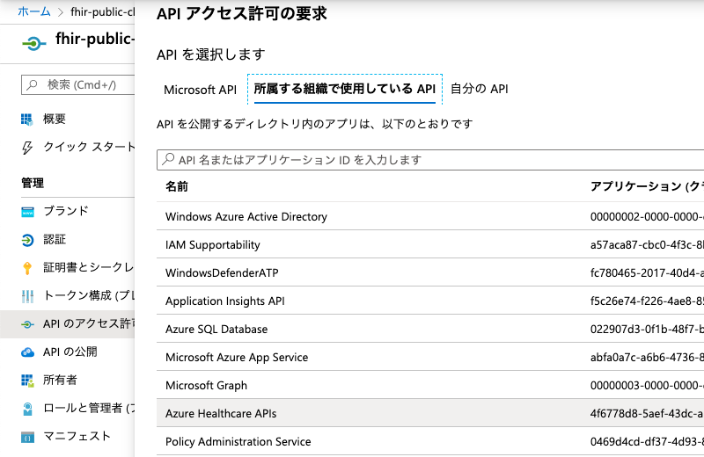Select the IAM Supportability API
The height and width of the screenshot is (457, 704).
(x=430, y=244)
